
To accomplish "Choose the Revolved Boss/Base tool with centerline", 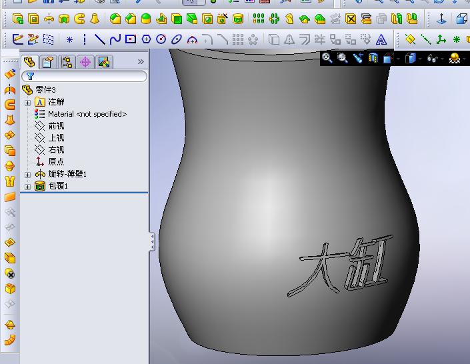I will 49,19.
